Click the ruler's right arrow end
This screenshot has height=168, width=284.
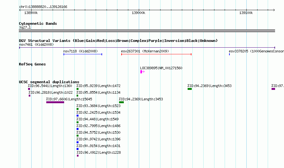pos(274,10)
